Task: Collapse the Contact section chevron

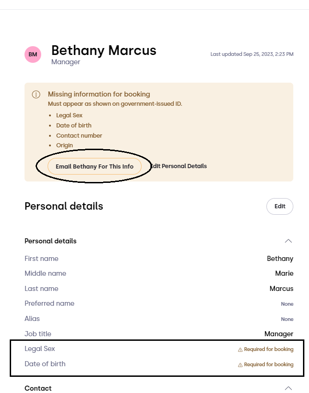Action: point(289,388)
